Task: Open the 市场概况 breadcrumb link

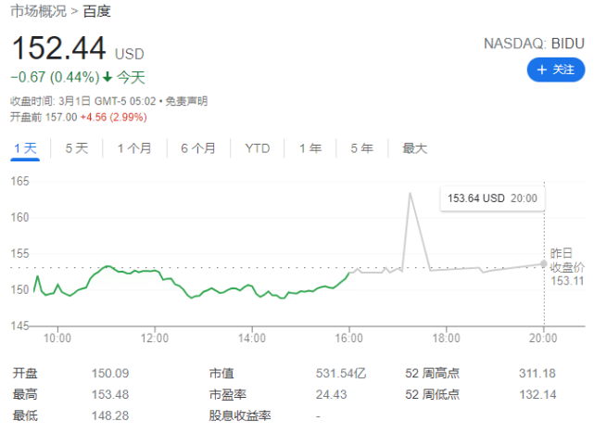Action: [x=38, y=11]
